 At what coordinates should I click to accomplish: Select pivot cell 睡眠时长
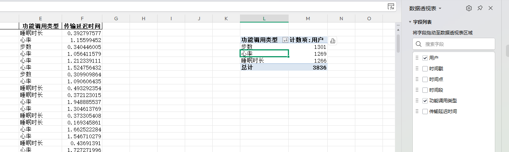pos(264,60)
